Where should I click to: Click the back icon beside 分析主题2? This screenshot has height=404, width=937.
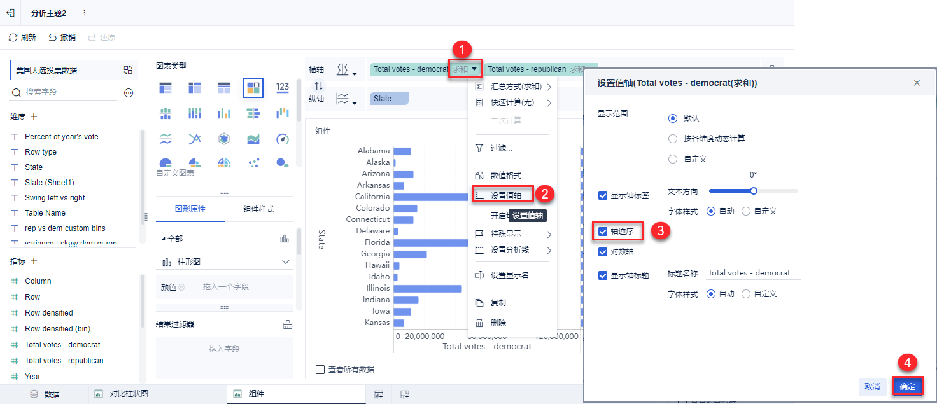(x=11, y=13)
